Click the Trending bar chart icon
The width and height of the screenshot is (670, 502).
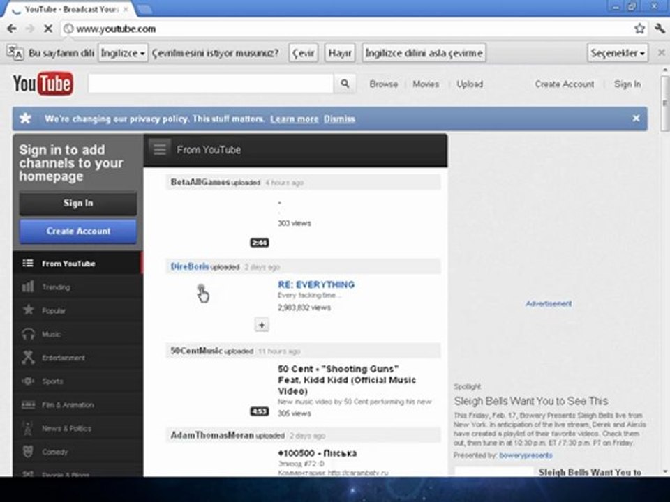click(x=28, y=287)
